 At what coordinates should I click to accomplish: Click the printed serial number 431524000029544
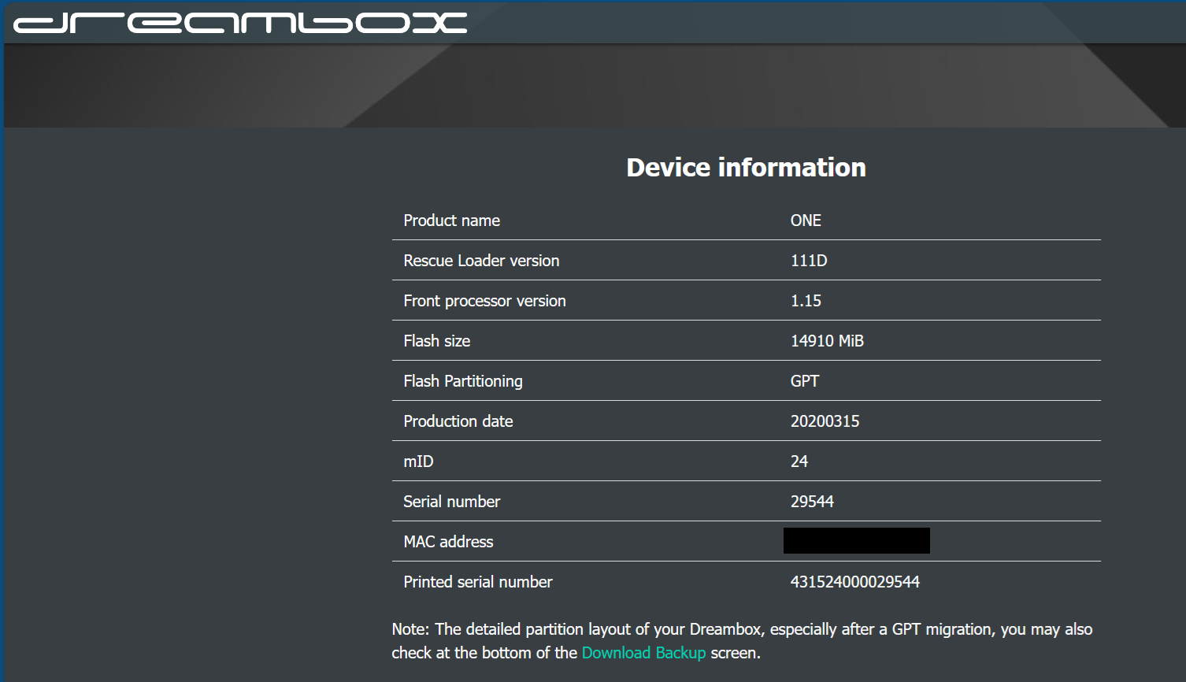pos(855,582)
